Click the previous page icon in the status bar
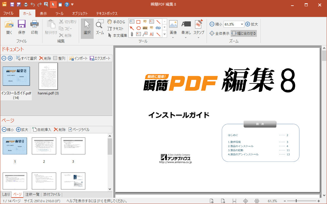 [x=212, y=201]
